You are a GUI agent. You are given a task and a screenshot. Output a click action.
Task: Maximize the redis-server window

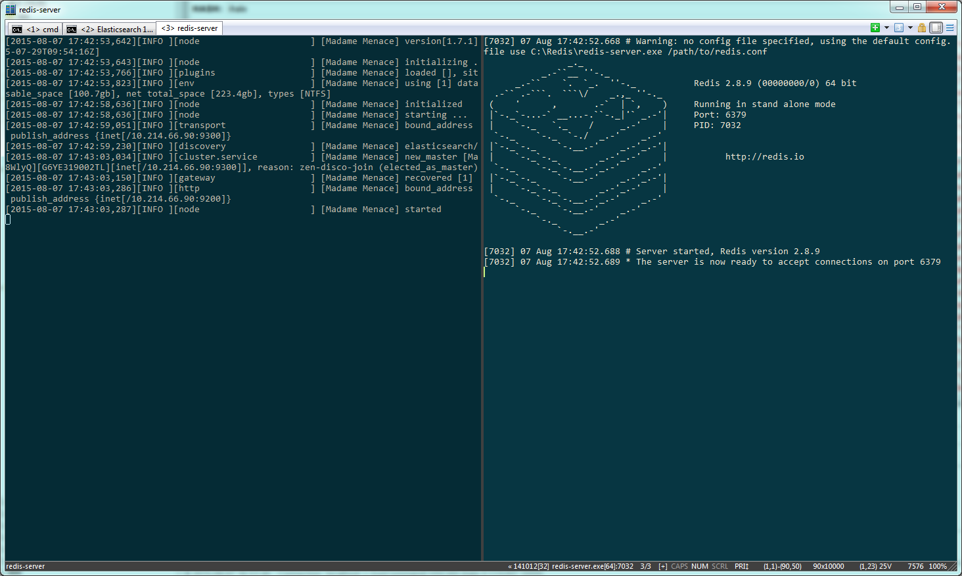917,7
